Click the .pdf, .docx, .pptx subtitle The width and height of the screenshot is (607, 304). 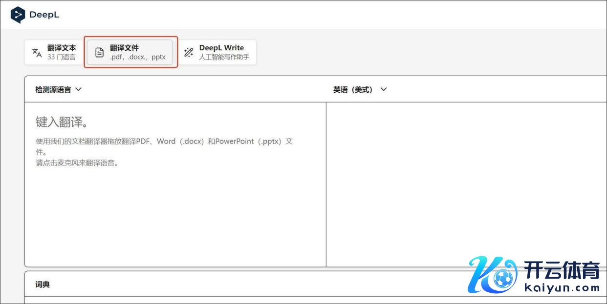pos(138,57)
